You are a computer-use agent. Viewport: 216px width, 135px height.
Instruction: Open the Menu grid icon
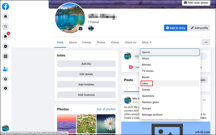point(6,56)
